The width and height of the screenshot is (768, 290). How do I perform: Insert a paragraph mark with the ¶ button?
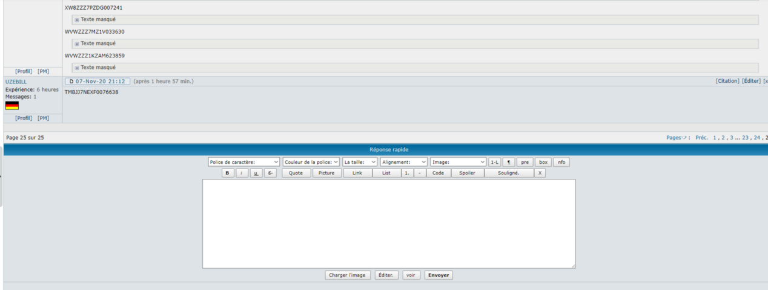point(509,162)
